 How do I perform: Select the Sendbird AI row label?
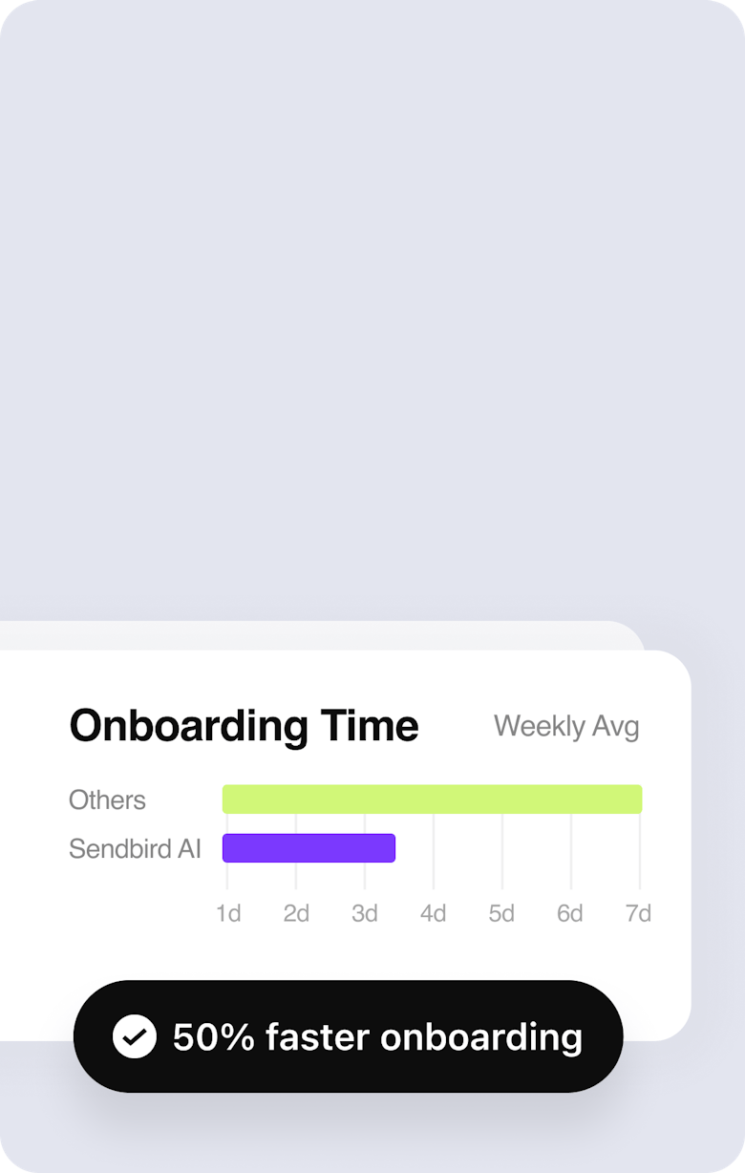coord(135,848)
